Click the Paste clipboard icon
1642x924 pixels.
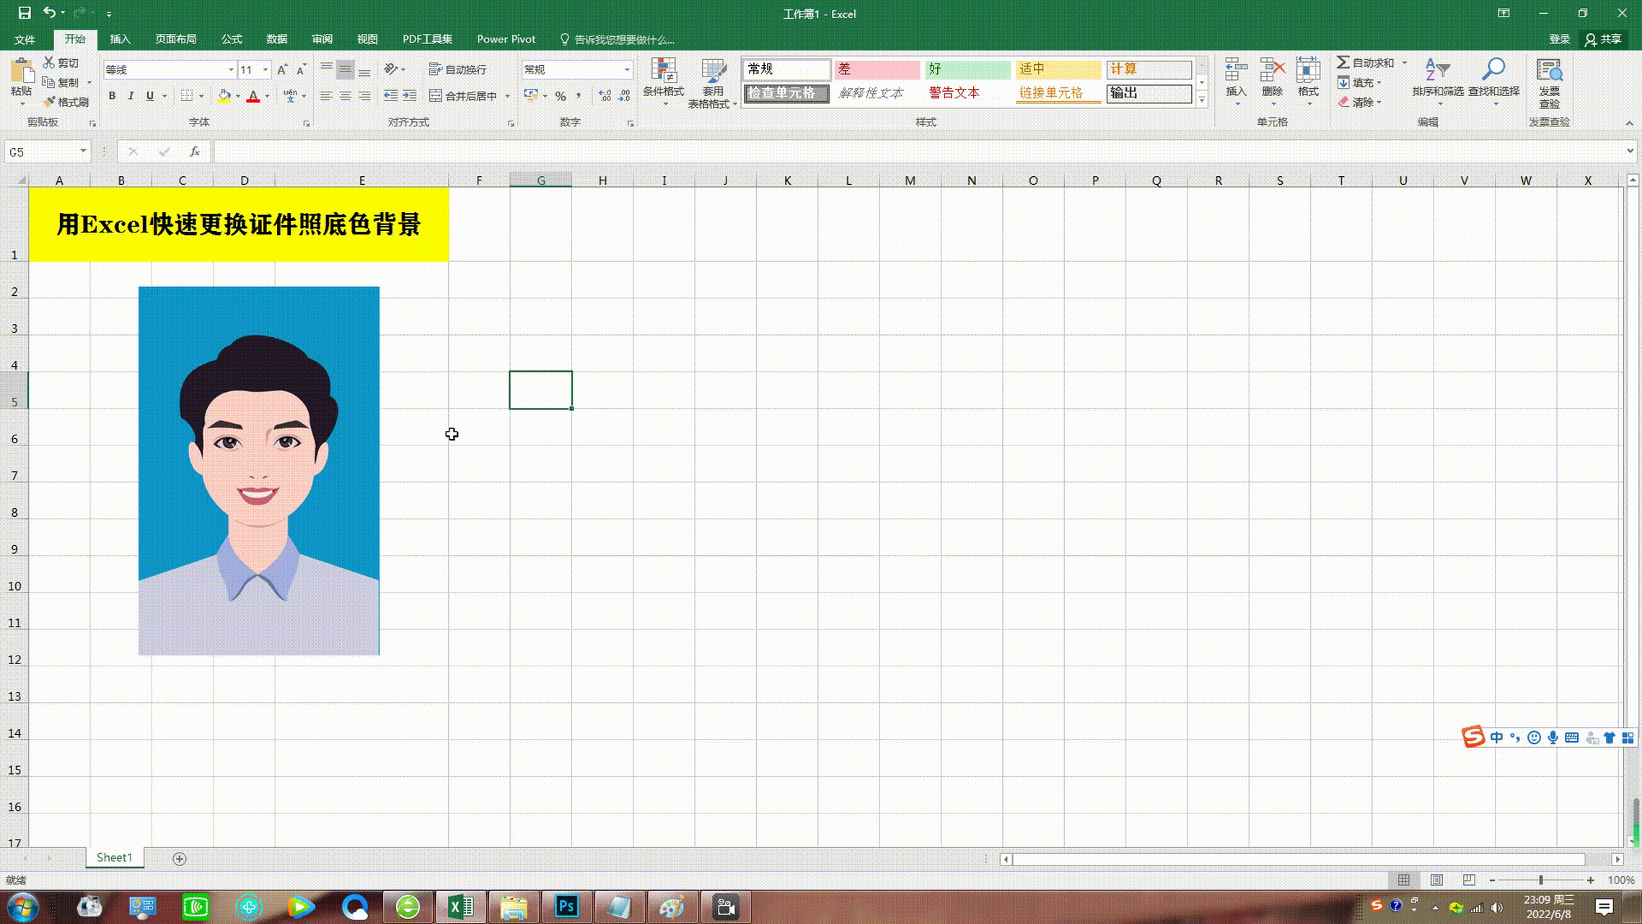[x=22, y=71]
